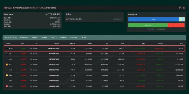189x94 pixels.
Task: Click the NEAR amount 5.76M
Action: coord(73,48)
